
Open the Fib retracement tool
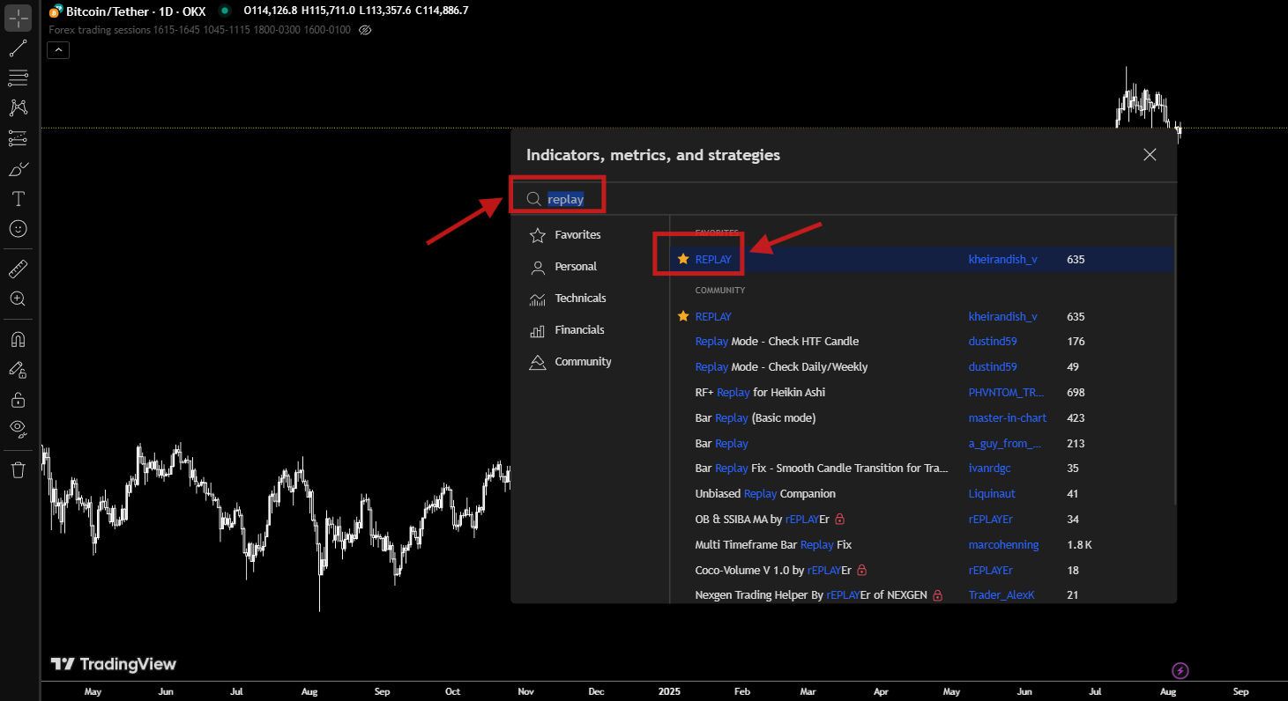click(x=18, y=77)
